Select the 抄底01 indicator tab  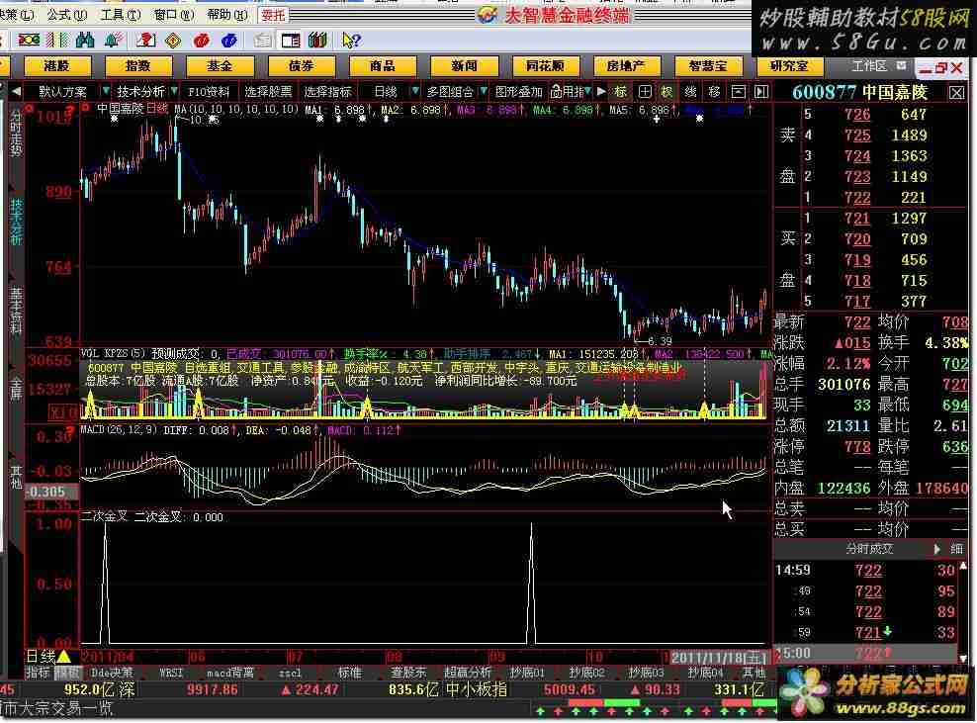527,674
